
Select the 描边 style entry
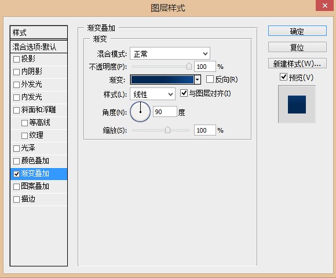[39, 199]
